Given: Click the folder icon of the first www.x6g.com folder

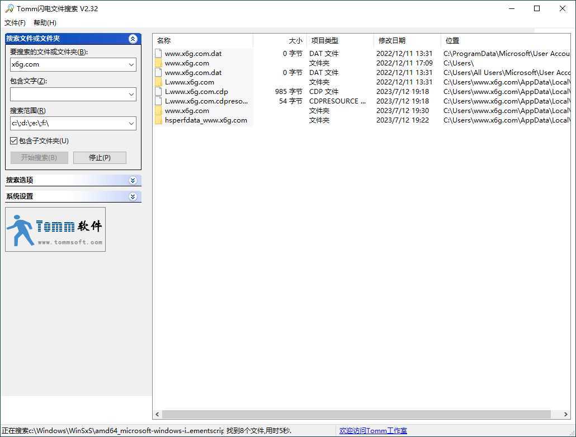Looking at the screenshot, I should [x=158, y=63].
